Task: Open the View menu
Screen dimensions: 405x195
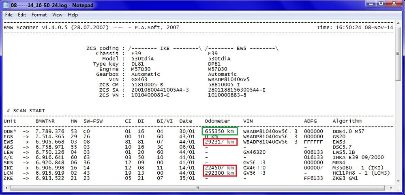Action: (x=57, y=15)
